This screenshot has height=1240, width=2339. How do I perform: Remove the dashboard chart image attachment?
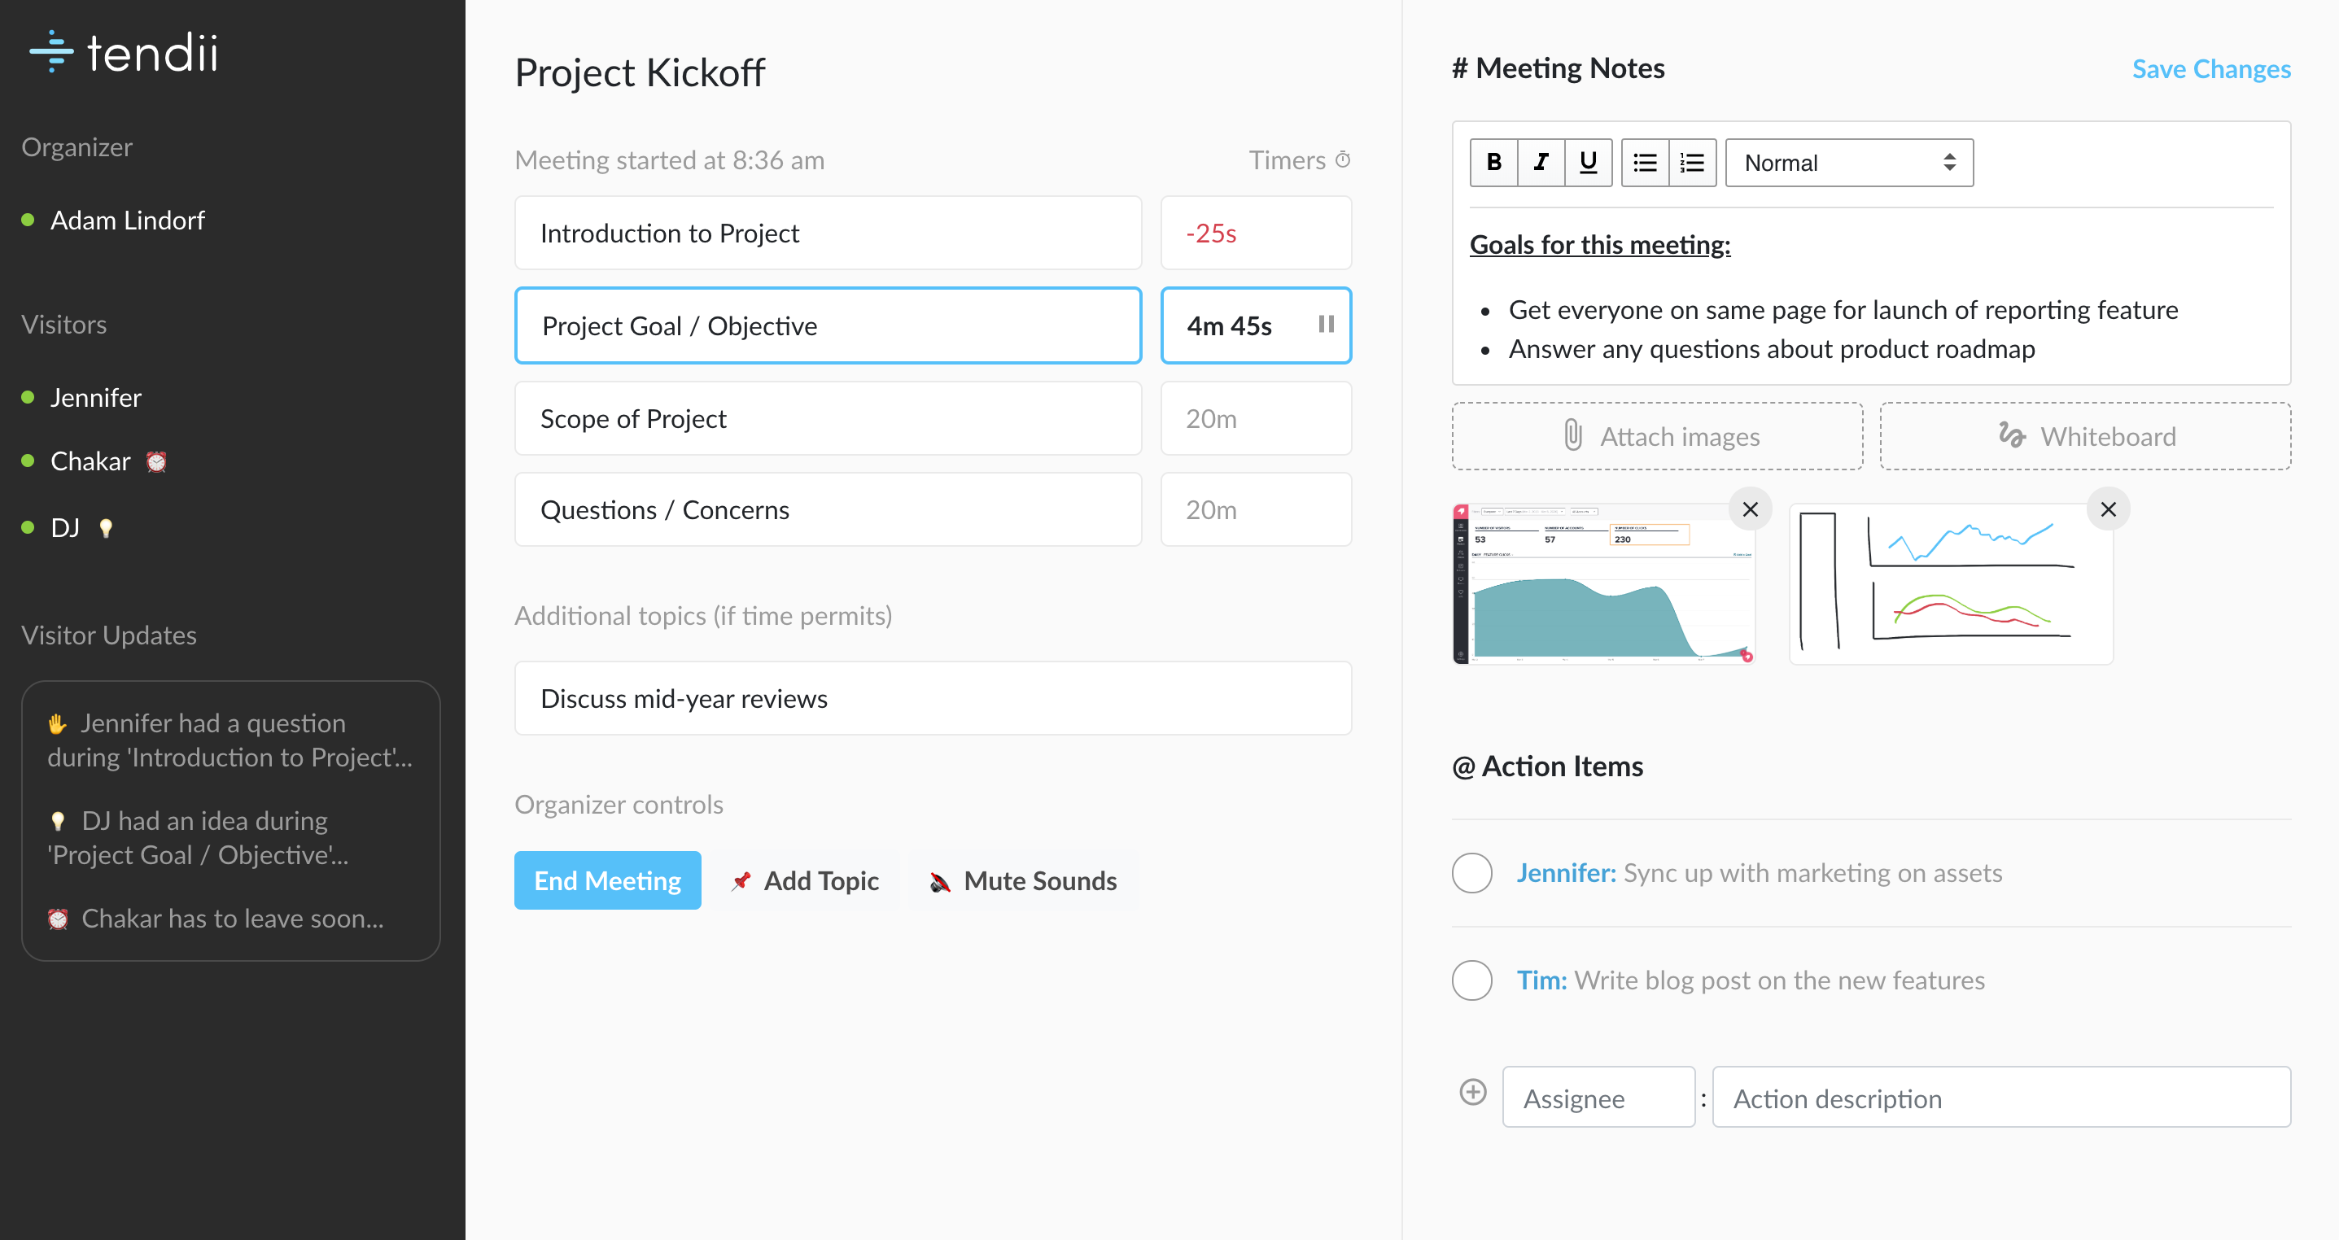[x=1751, y=509]
